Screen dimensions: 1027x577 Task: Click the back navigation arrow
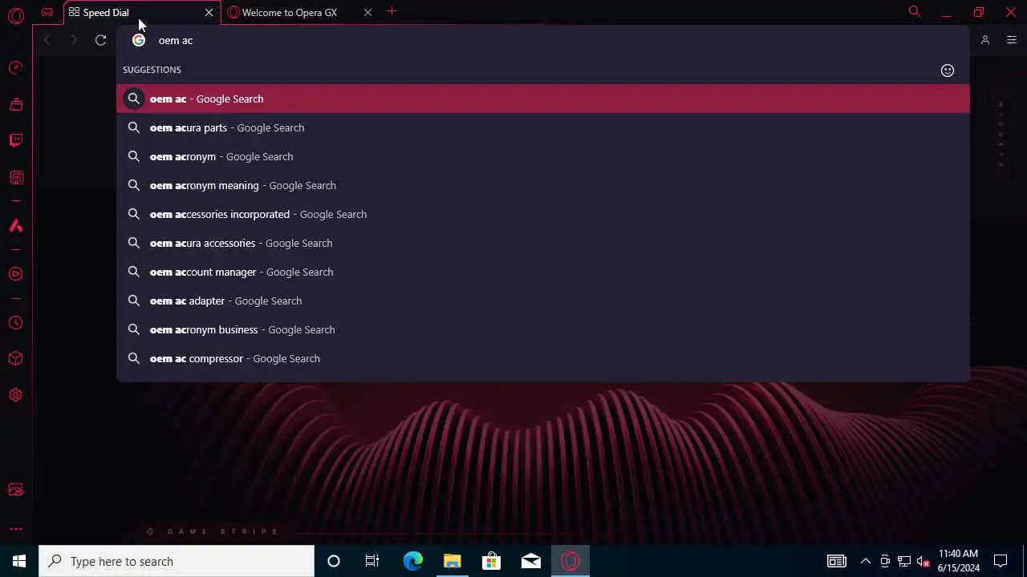tap(47, 40)
